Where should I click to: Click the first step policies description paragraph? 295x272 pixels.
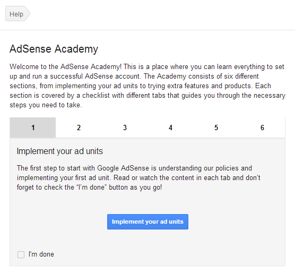(x=138, y=177)
